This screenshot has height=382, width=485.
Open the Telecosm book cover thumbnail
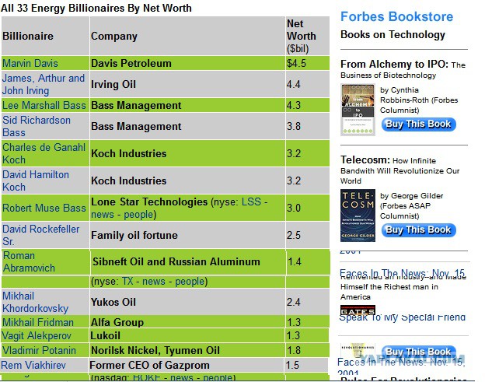(358, 216)
